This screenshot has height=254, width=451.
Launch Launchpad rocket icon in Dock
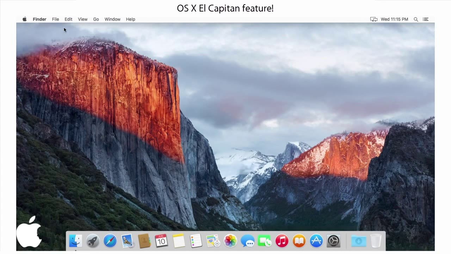pyautogui.click(x=93, y=241)
